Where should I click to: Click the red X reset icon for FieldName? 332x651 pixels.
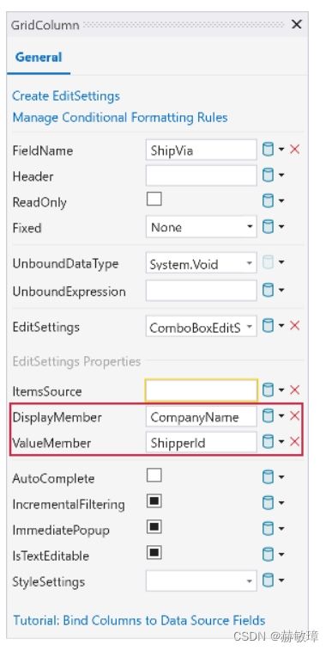point(294,150)
